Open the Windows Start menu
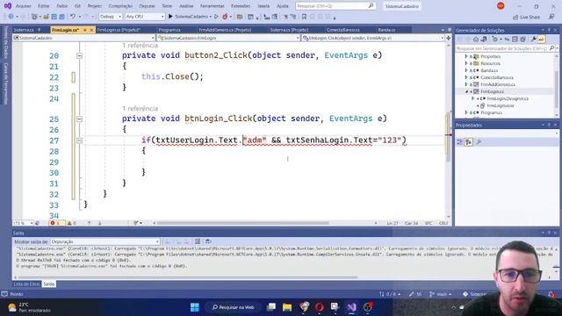This screenshot has width=562, height=316. (195, 307)
